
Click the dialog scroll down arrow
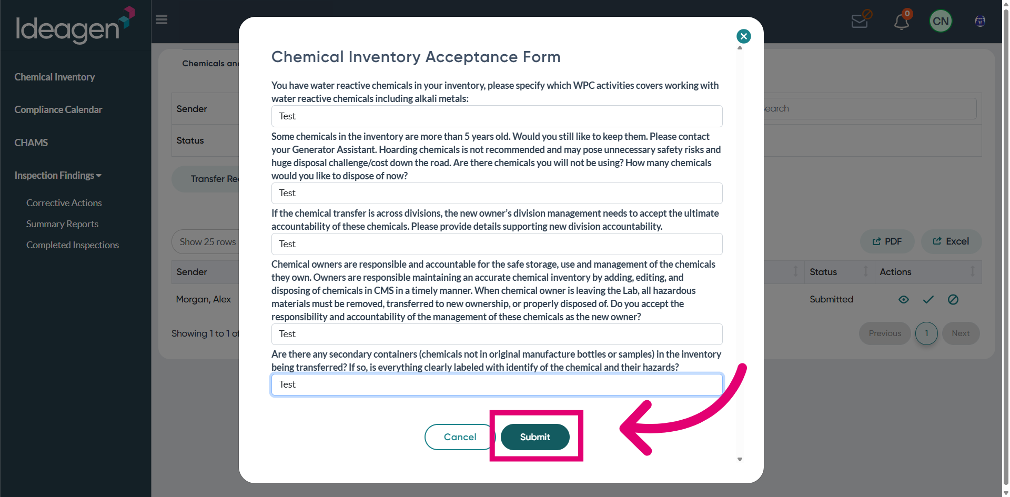click(x=740, y=460)
